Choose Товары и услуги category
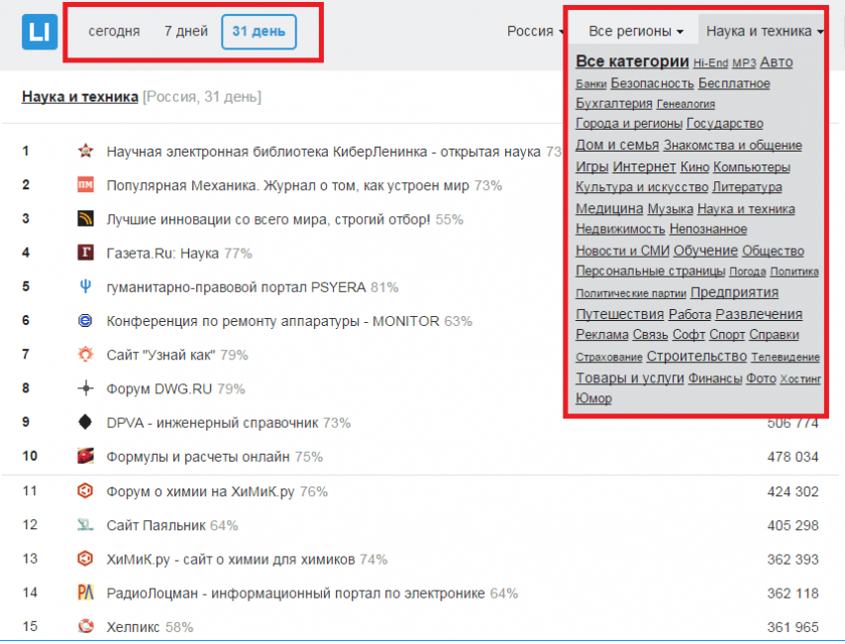The image size is (845, 644). click(629, 377)
